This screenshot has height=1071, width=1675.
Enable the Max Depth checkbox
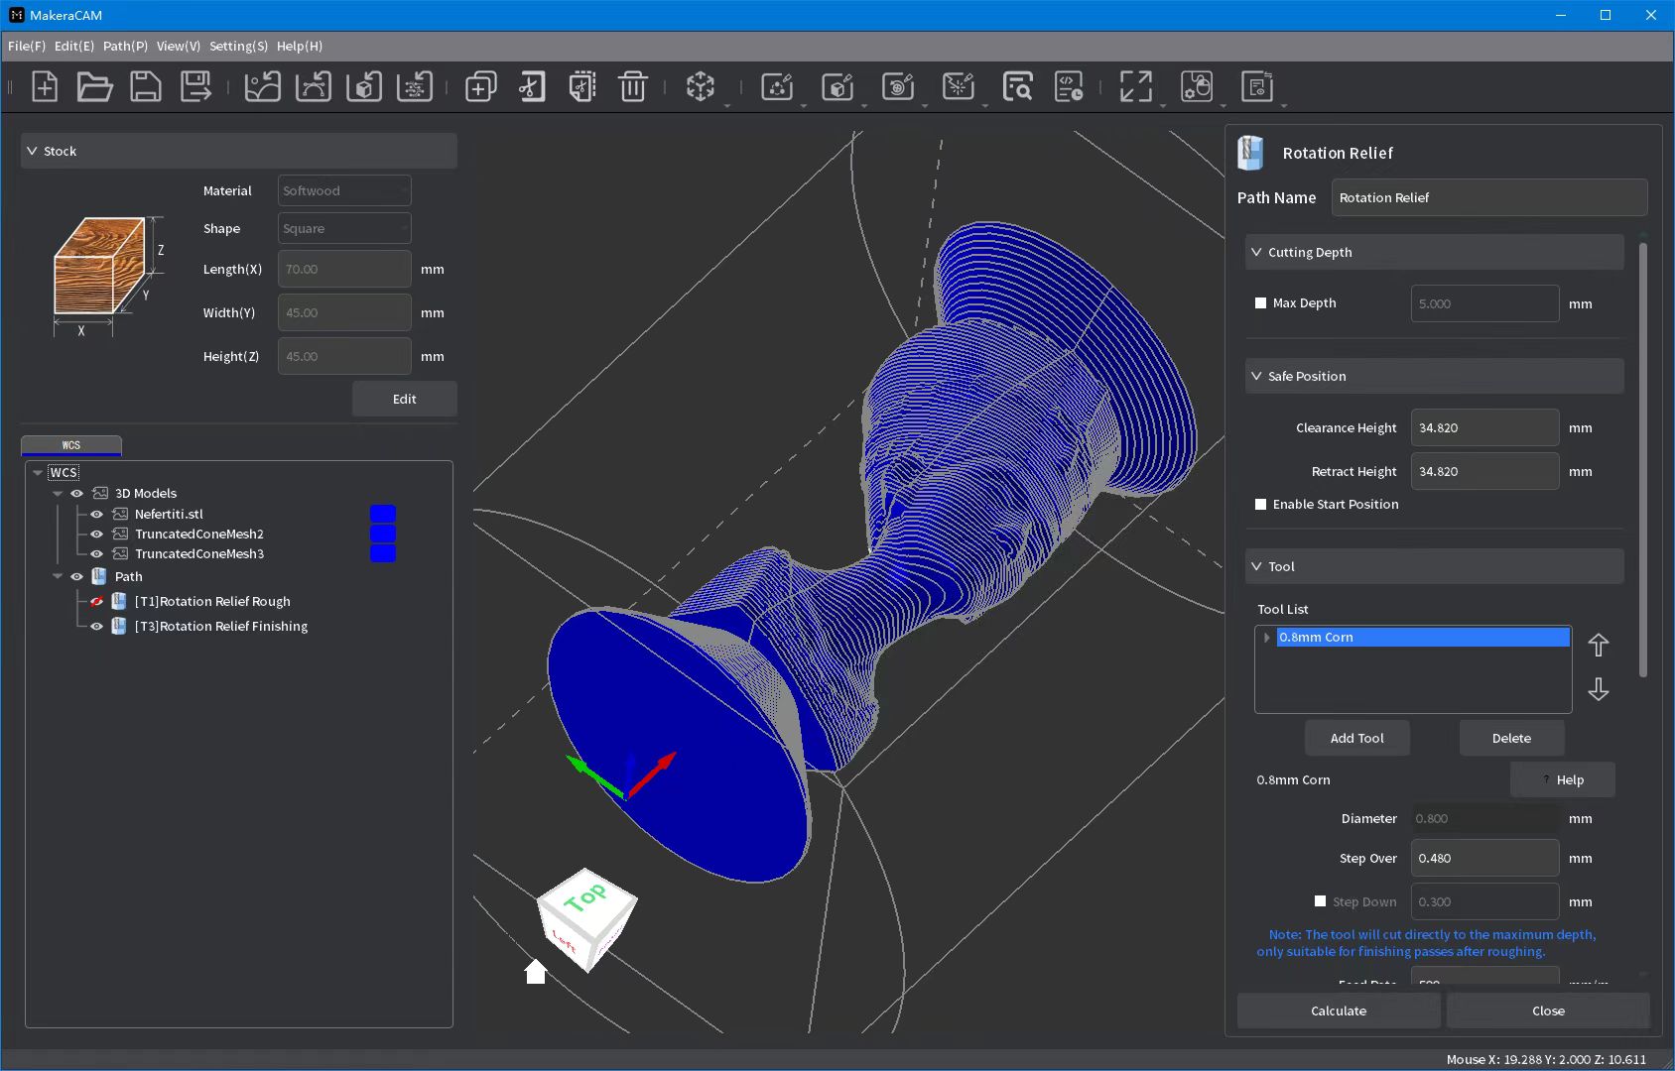[x=1260, y=303]
